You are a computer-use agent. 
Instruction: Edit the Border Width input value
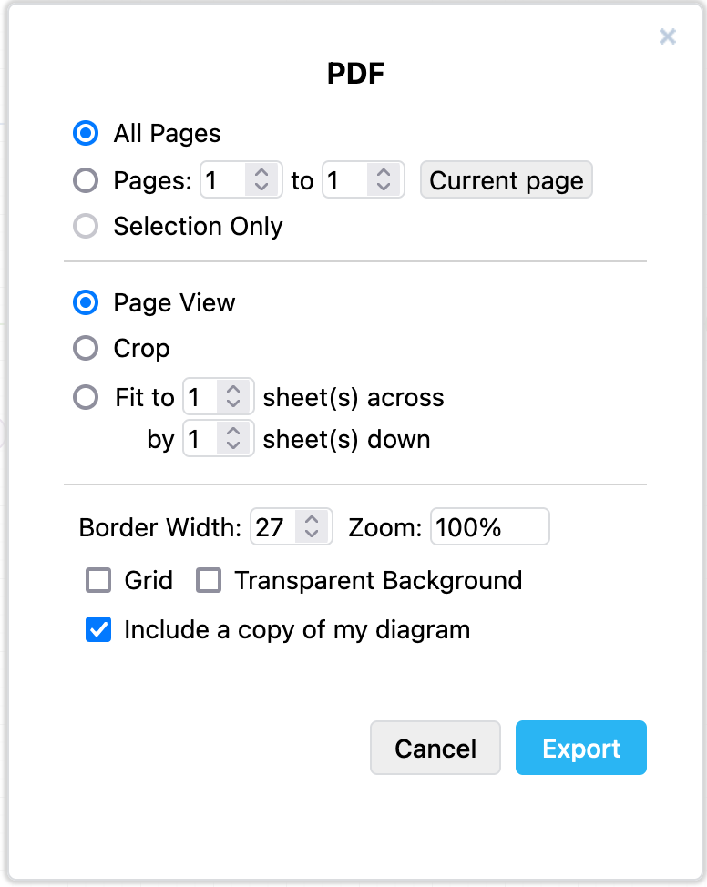pyautogui.click(x=273, y=526)
